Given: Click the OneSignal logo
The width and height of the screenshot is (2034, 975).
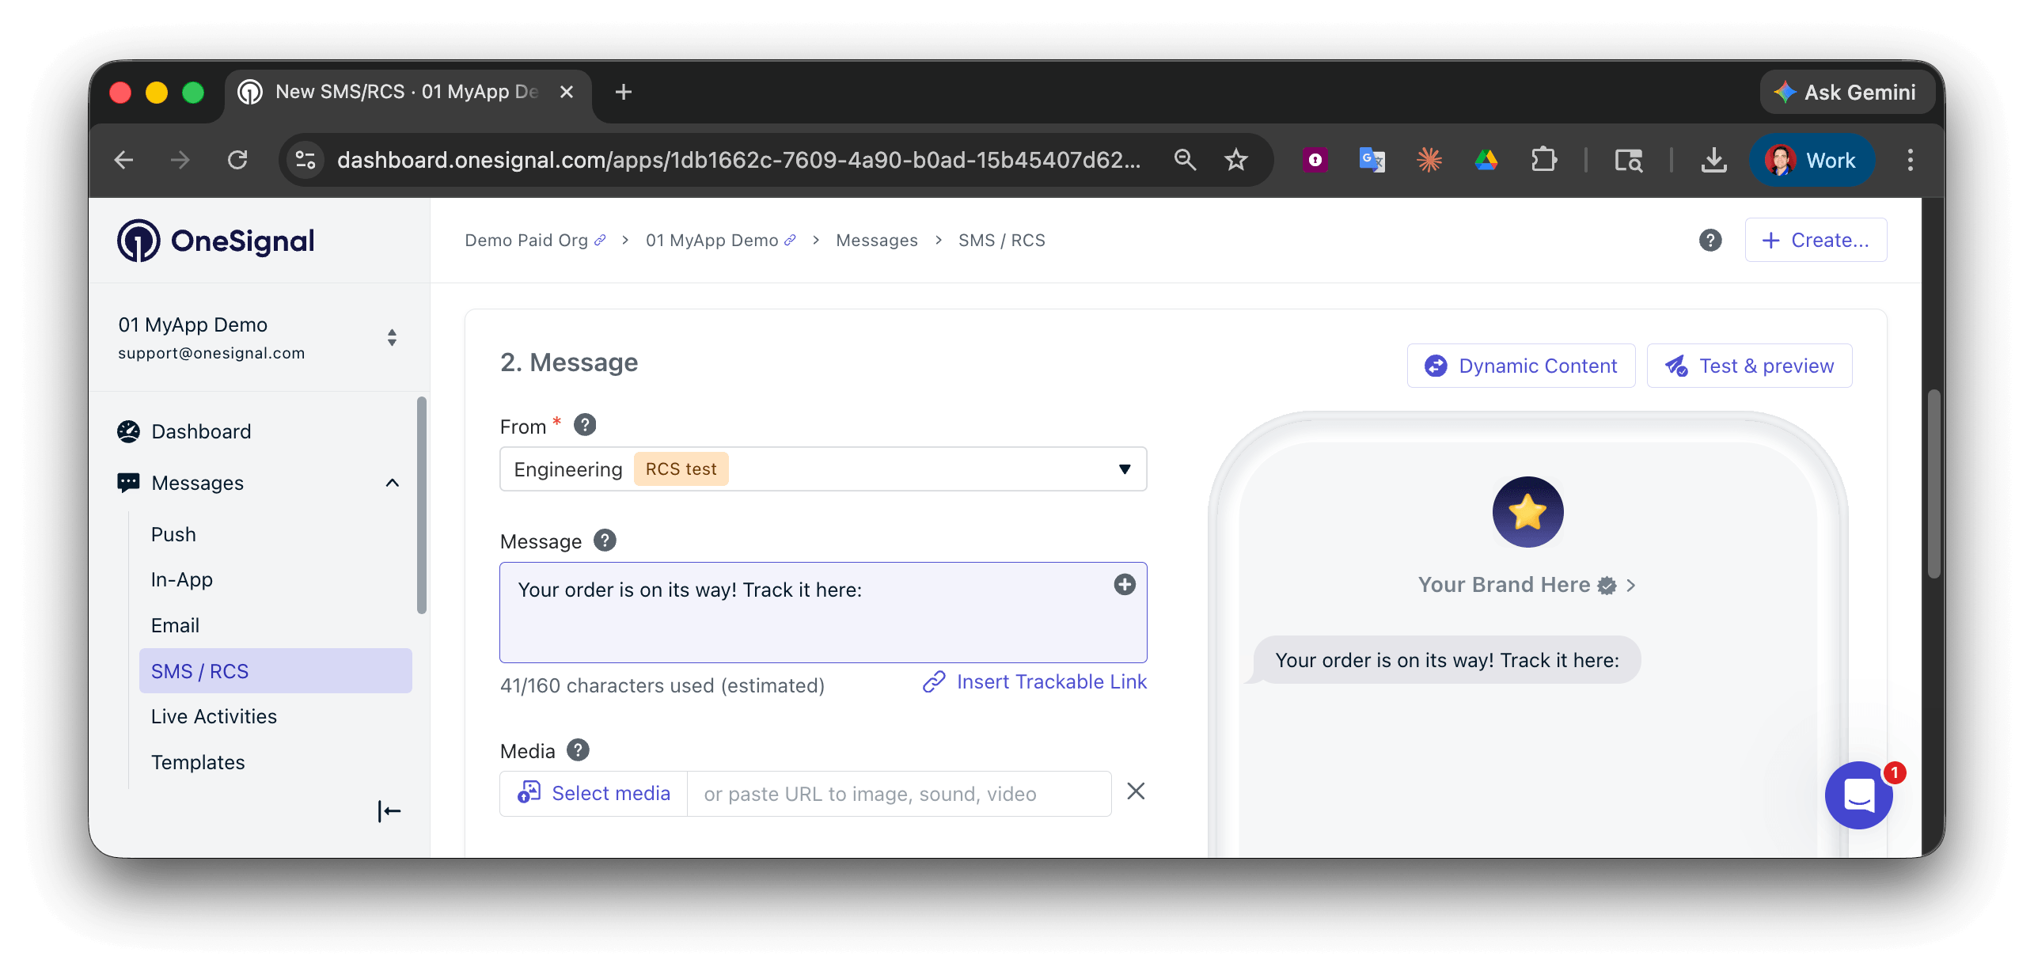Looking at the screenshot, I should coord(216,241).
